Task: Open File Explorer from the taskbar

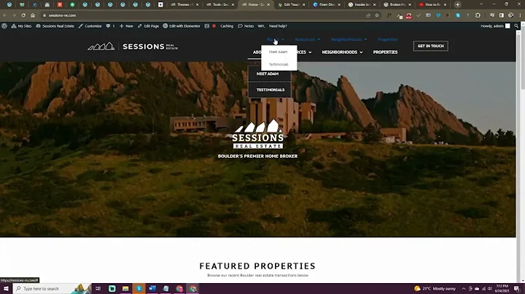Action: coord(125,289)
